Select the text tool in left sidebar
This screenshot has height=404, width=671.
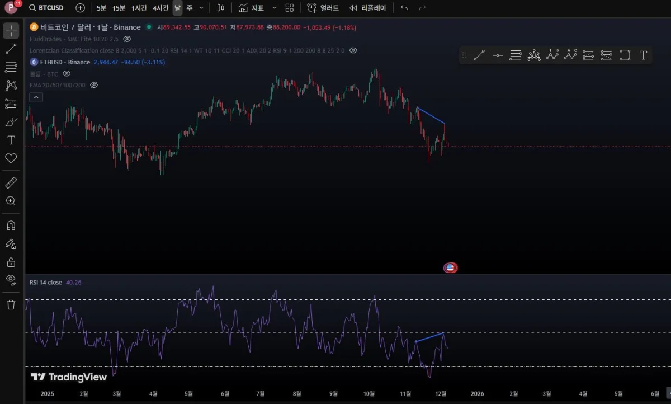[11, 140]
